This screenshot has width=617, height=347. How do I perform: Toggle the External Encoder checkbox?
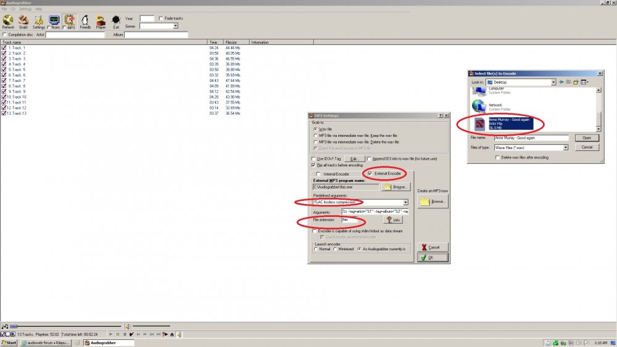(x=370, y=173)
